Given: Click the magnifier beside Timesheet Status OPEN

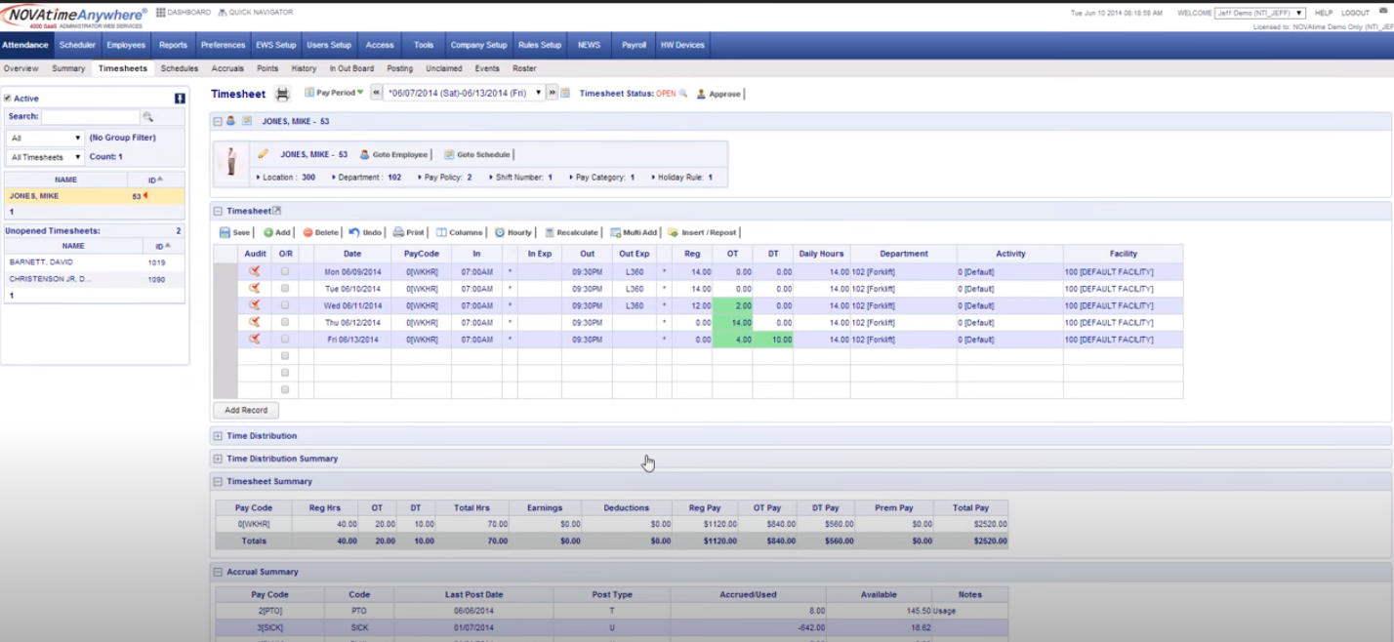Looking at the screenshot, I should (x=683, y=94).
